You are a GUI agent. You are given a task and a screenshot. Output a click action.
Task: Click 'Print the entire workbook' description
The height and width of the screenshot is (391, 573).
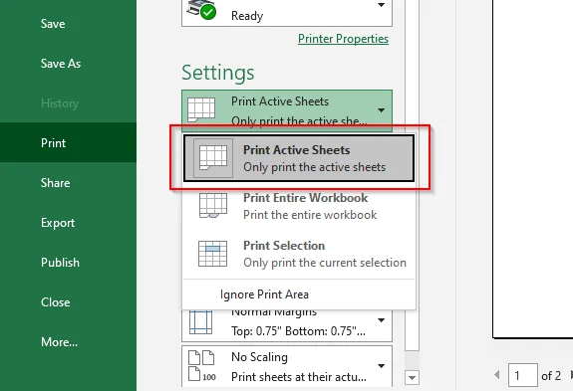point(310,215)
